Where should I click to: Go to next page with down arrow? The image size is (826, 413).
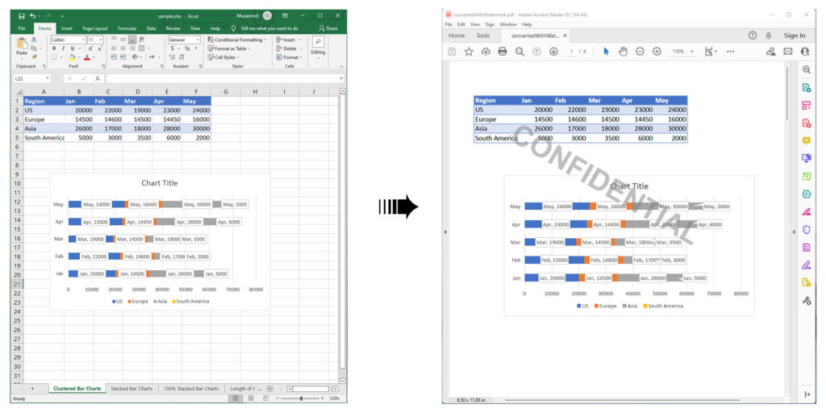pos(553,52)
